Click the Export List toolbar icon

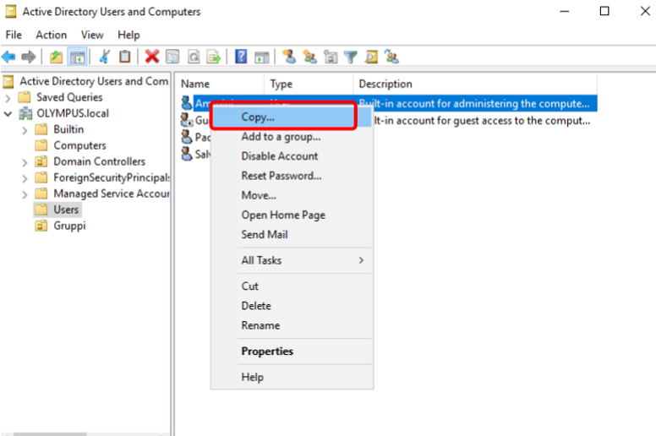point(214,57)
